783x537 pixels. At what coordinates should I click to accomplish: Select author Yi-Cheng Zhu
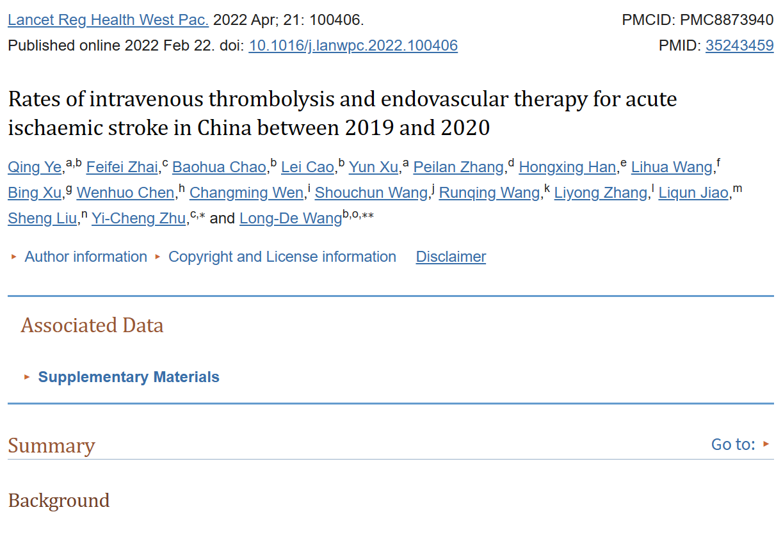click(138, 218)
